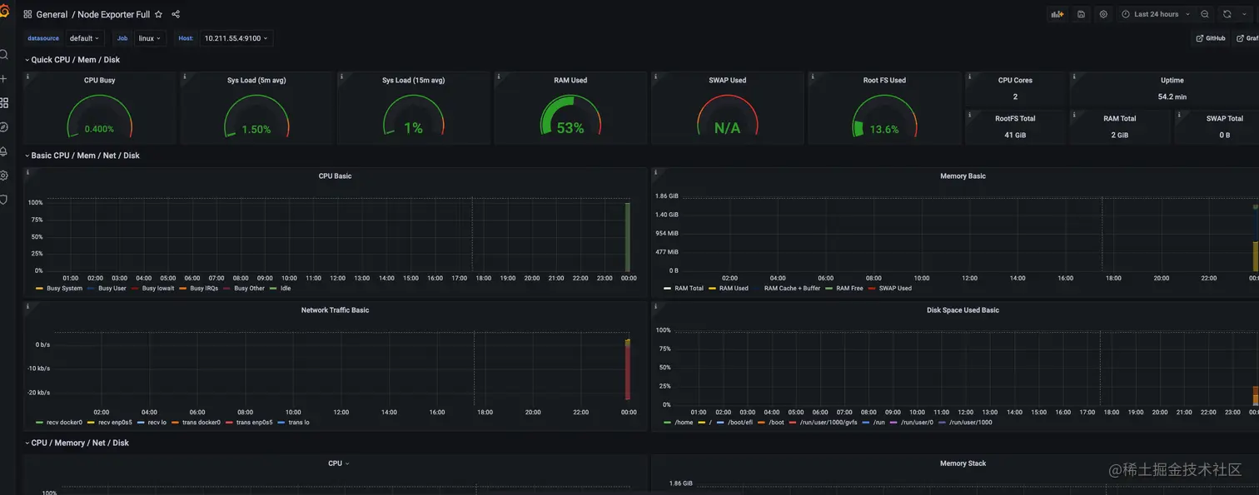Save dashboard using the disk icon

[x=1081, y=14]
